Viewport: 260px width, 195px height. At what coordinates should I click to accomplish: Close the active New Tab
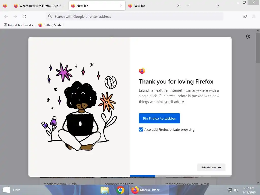121,6
